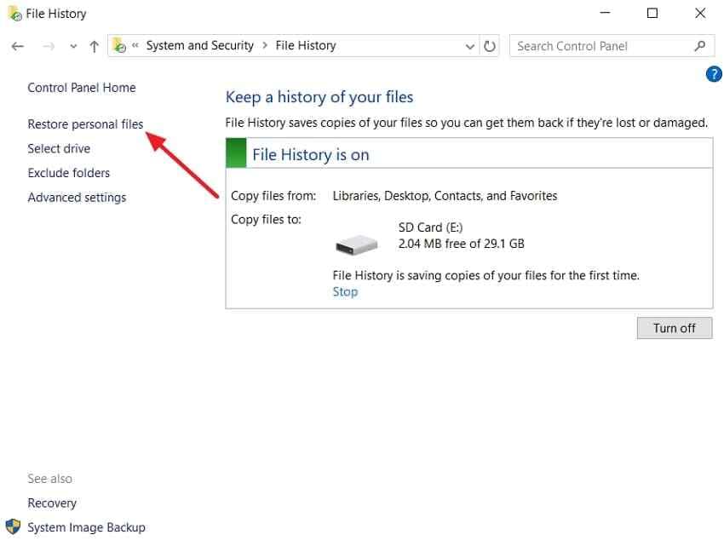
Task: Open the recent locations dropdown arrow
Action: (73, 46)
